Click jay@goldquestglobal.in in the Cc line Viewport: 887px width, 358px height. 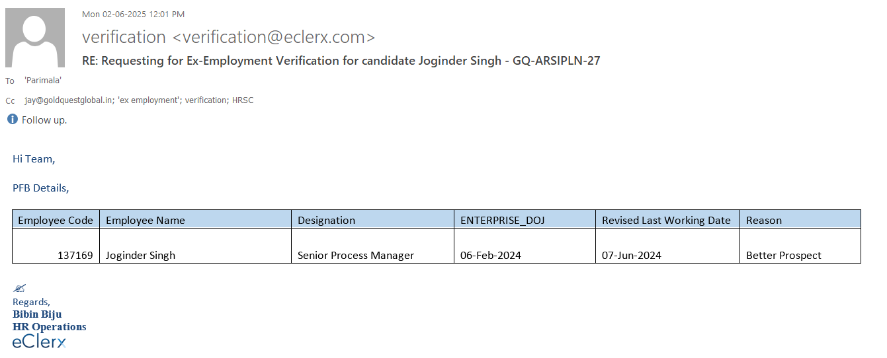(x=69, y=100)
